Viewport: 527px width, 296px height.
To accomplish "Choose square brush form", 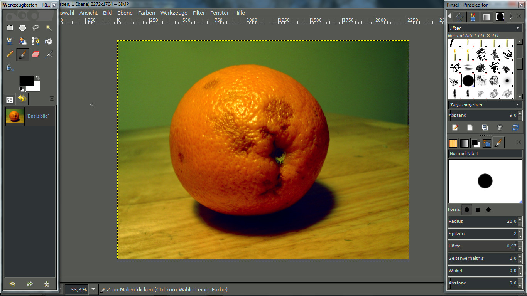I will point(478,210).
